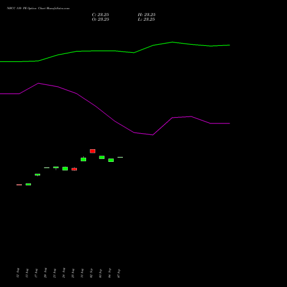
Task: Select the green candle right after the peak red candle
Action: click(x=102, y=157)
